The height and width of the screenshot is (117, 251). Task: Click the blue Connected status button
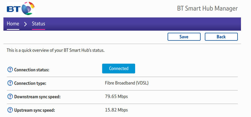[119, 68]
